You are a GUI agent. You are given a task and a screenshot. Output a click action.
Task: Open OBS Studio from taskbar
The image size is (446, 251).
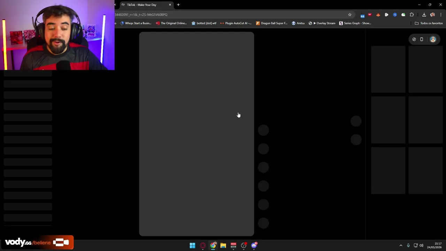click(244, 245)
